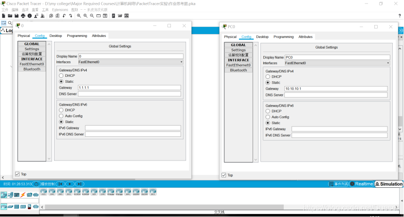Select IPv6 Static radio in PC0 window
This screenshot has height=217, width=404.
(x=268, y=123)
